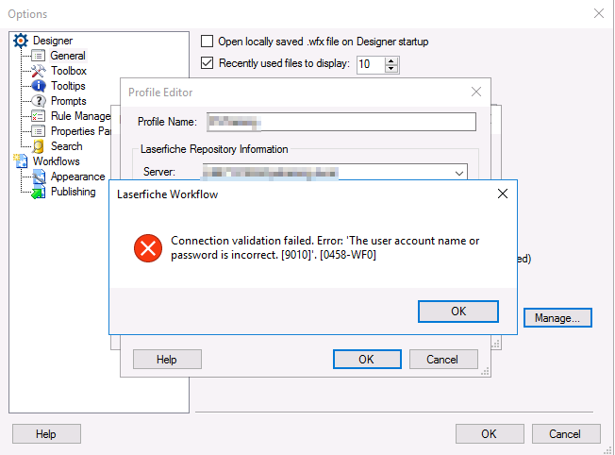This screenshot has height=455, width=615.
Task: Click the red error icon in message box
Action: tap(148, 248)
